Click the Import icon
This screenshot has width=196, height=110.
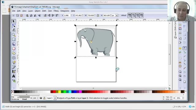click(180, 38)
